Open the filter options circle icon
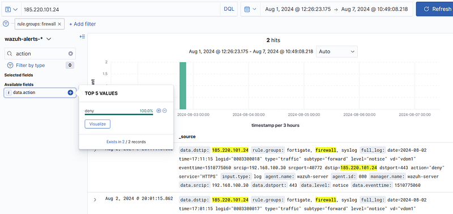Image resolution: width=453 pixels, height=214 pixels. (x=6, y=24)
